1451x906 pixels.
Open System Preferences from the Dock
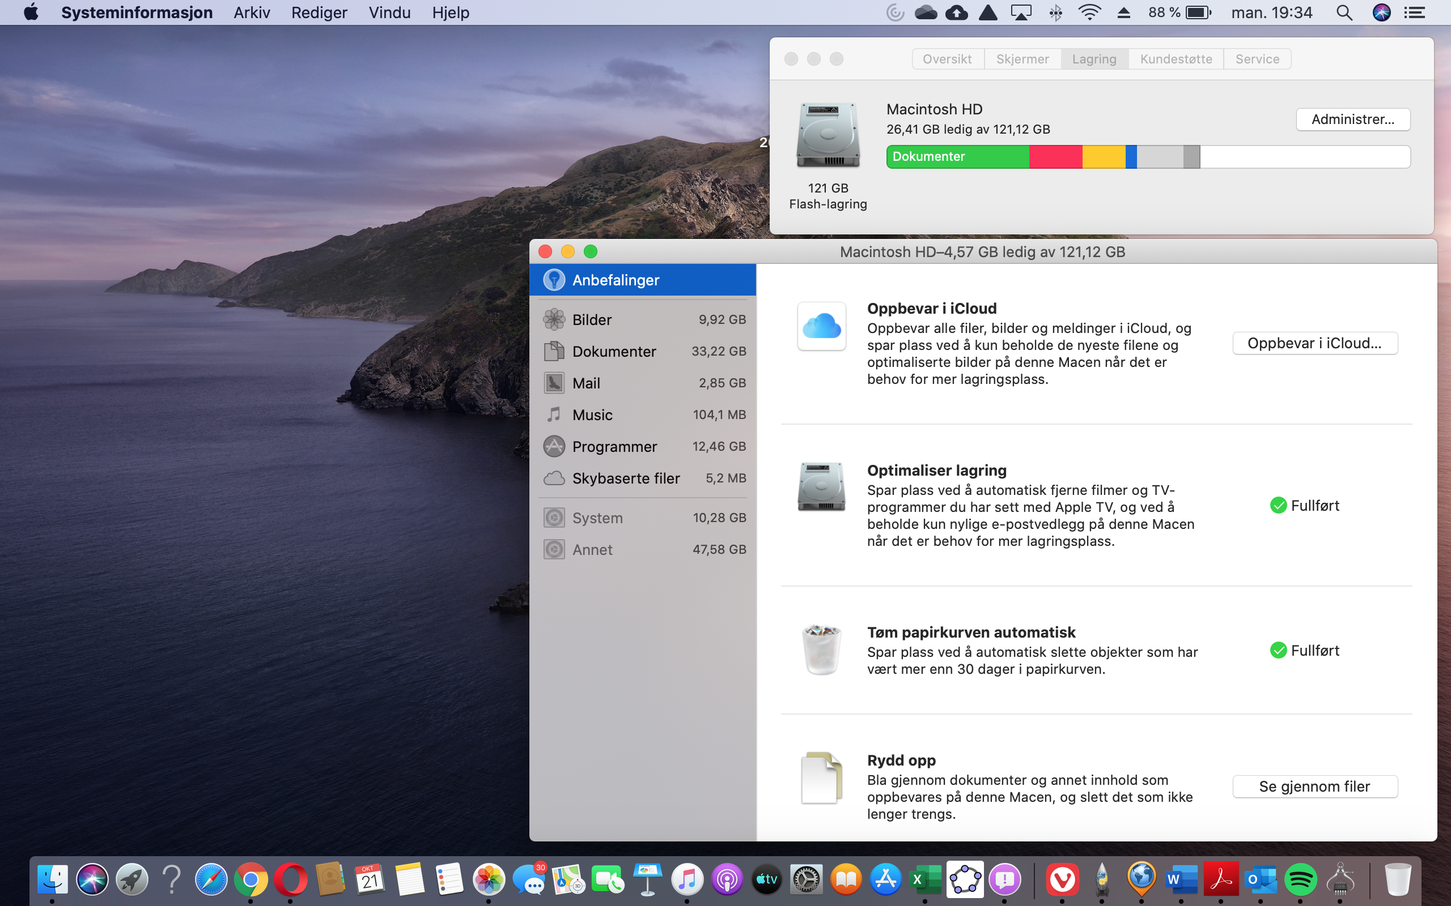pyautogui.click(x=806, y=879)
